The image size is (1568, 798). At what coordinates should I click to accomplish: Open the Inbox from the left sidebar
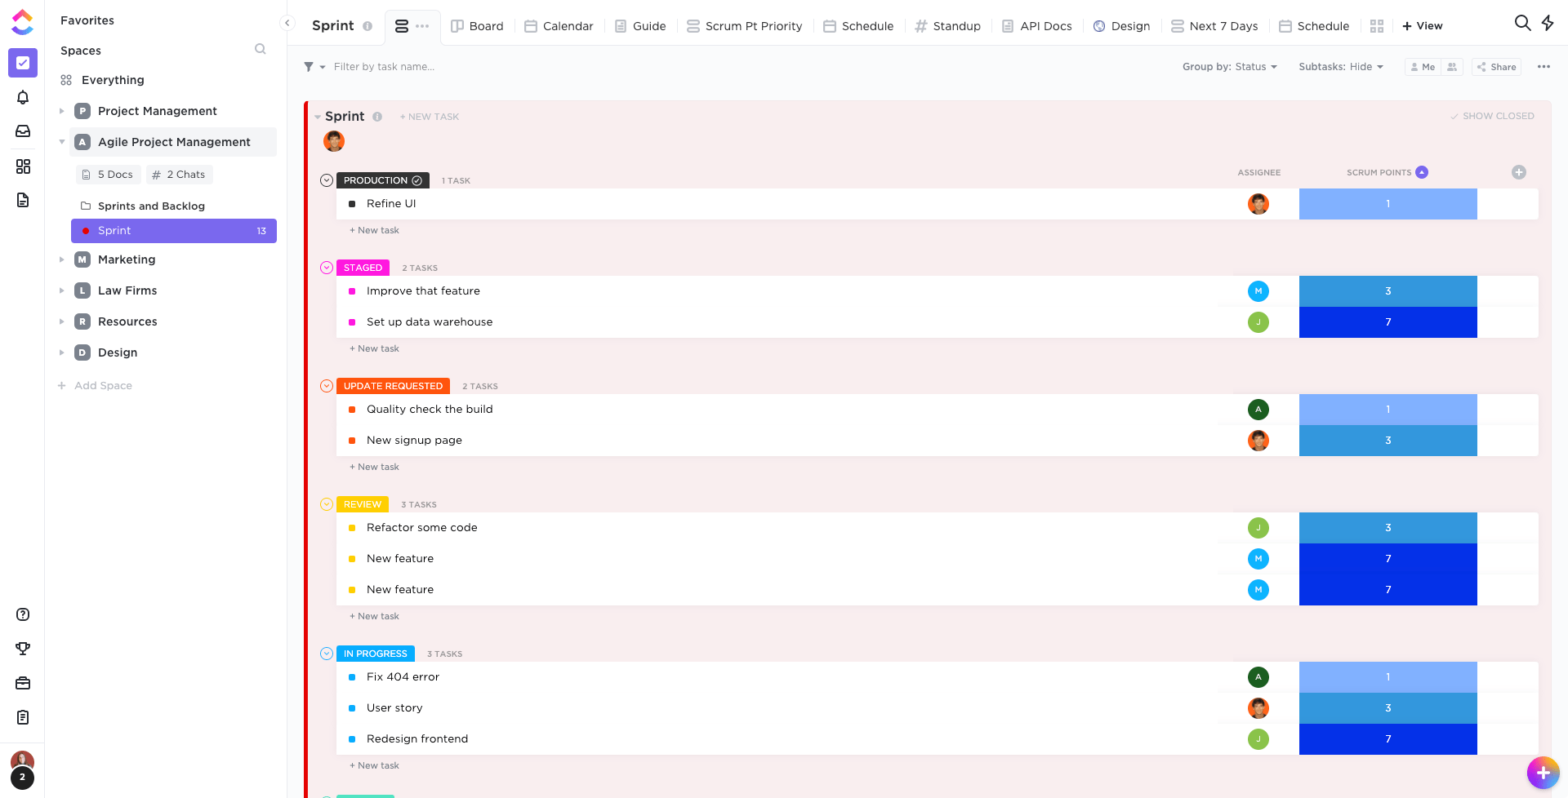pos(23,131)
